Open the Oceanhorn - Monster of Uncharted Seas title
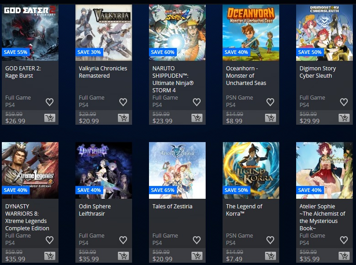 pos(246,76)
